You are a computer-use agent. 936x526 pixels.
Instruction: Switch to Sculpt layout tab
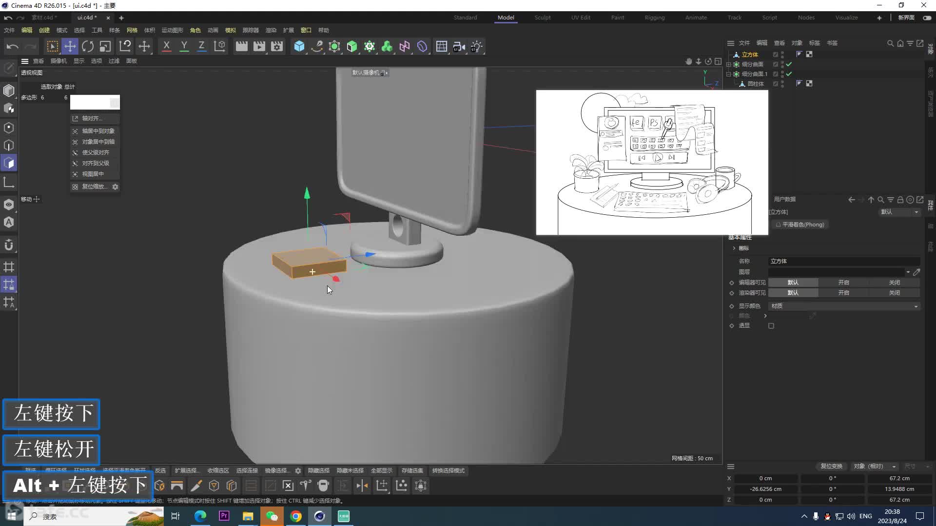pyautogui.click(x=542, y=18)
